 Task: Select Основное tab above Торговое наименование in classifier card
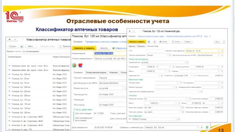click(x=78, y=73)
